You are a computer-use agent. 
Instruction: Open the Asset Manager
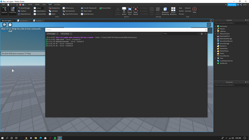(x=24, y=8)
